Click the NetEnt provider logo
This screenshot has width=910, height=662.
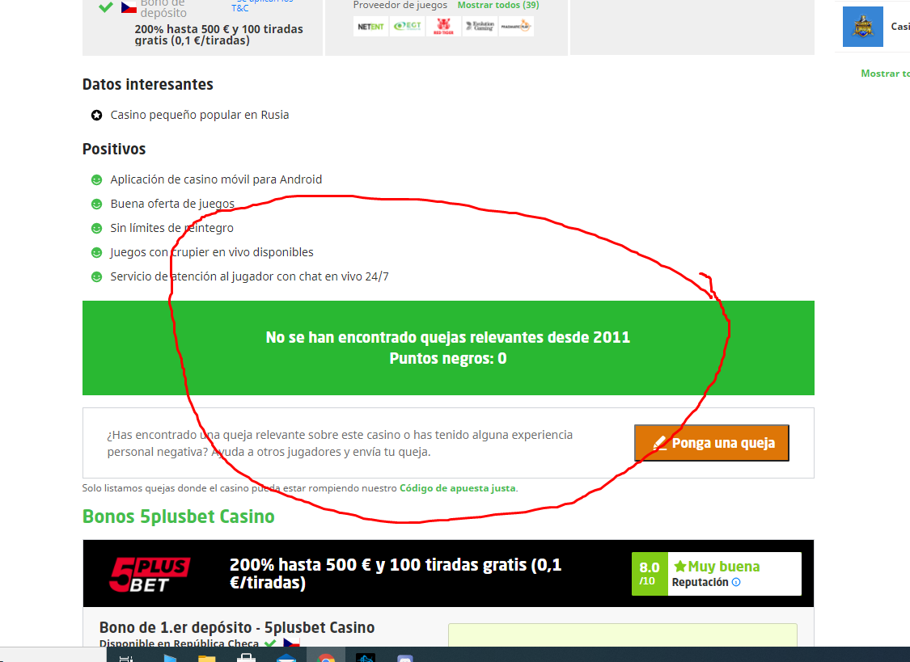370,27
